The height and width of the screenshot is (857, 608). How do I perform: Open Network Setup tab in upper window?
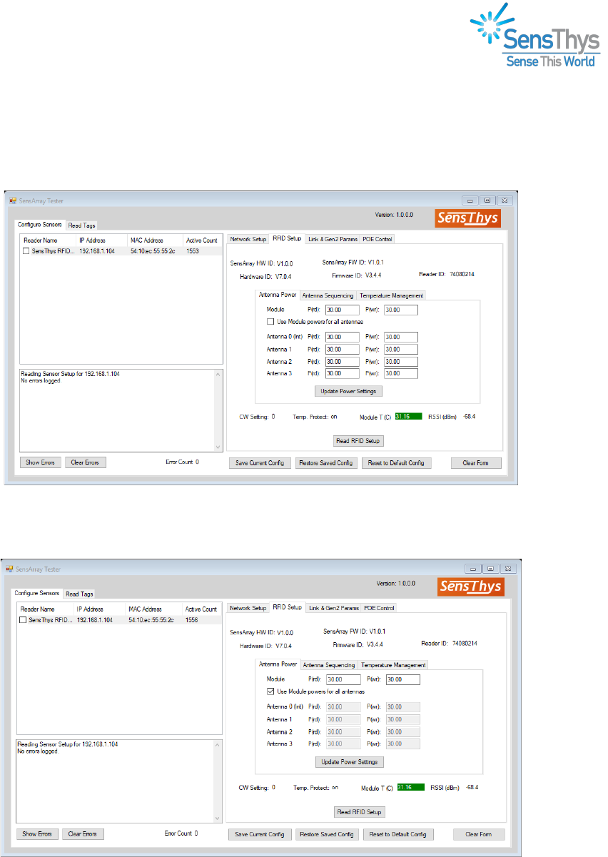[248, 239]
